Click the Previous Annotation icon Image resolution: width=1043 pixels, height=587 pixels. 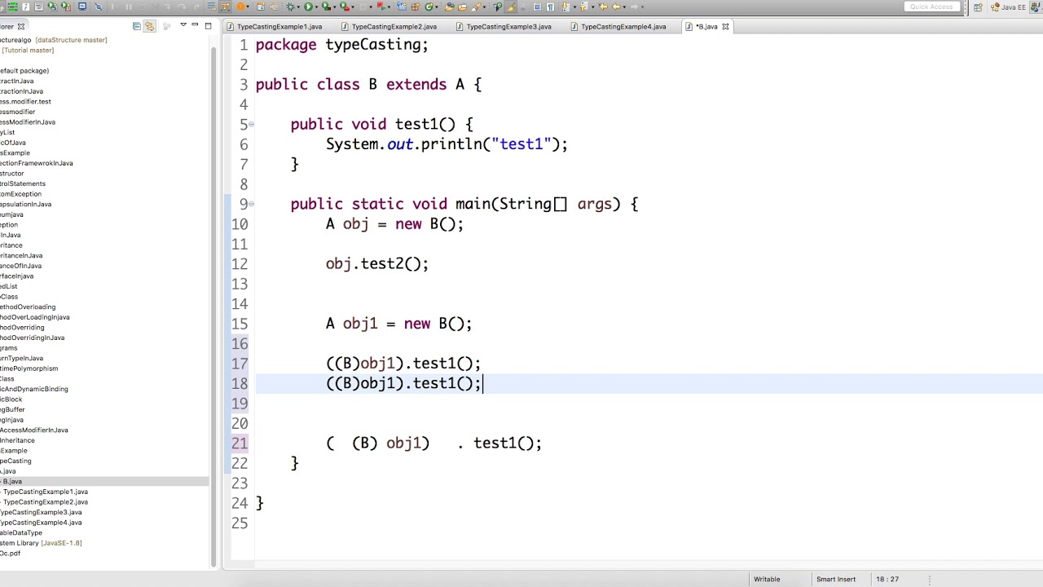point(583,7)
